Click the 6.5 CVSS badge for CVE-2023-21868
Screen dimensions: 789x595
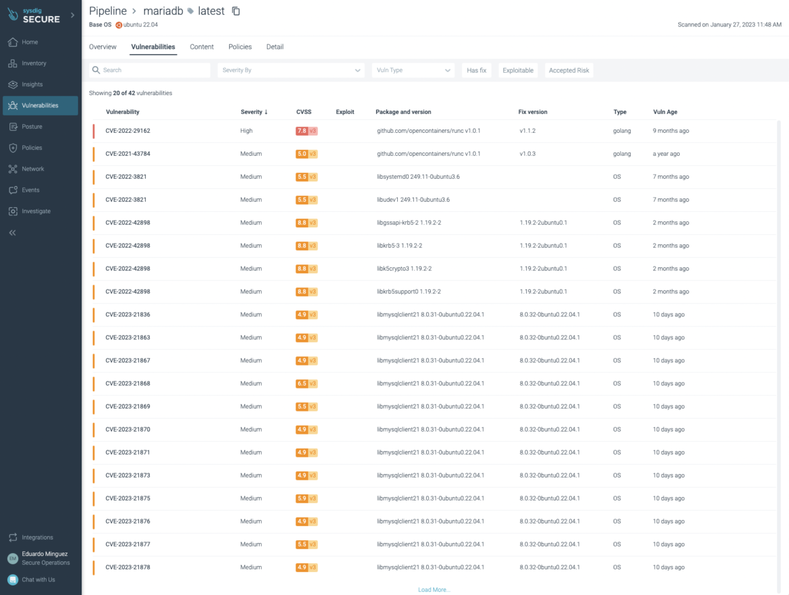coord(306,384)
